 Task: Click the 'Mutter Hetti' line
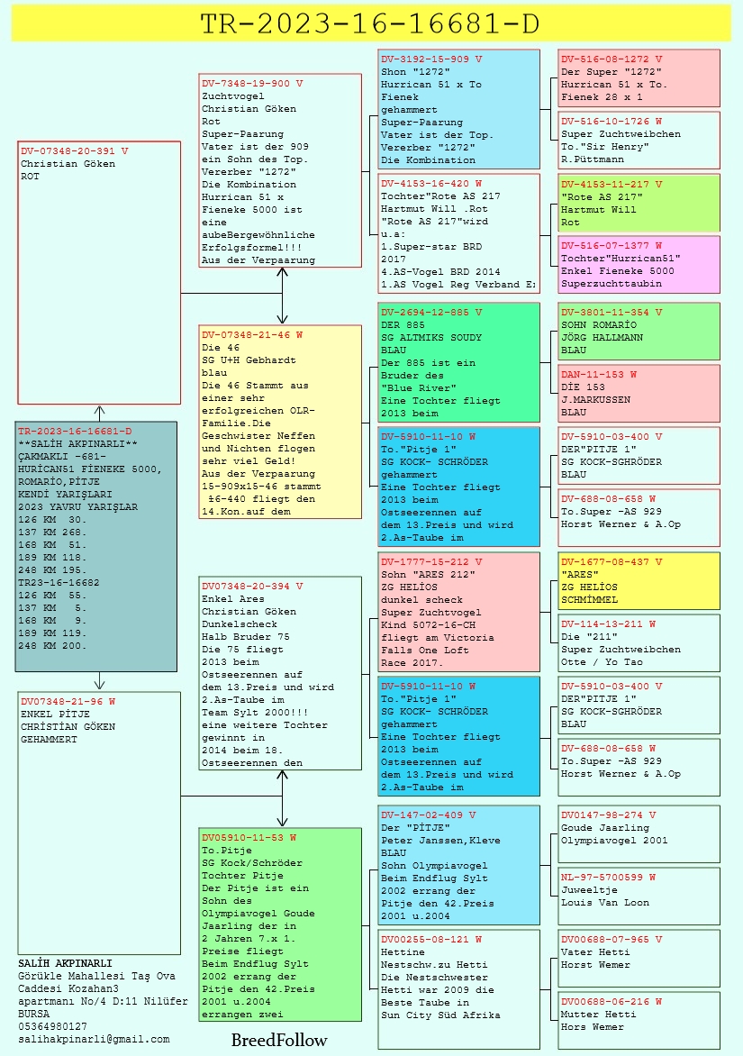pos(599,1015)
